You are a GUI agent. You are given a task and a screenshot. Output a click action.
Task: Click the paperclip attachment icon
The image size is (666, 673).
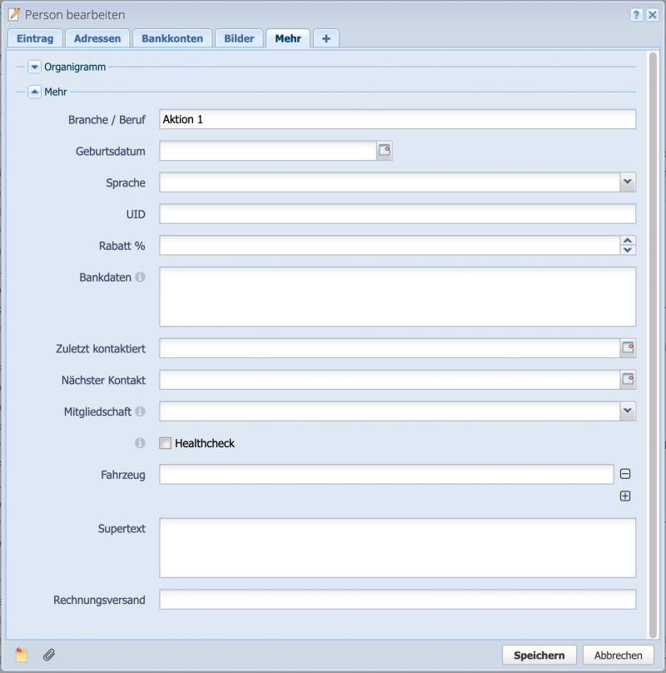click(48, 655)
